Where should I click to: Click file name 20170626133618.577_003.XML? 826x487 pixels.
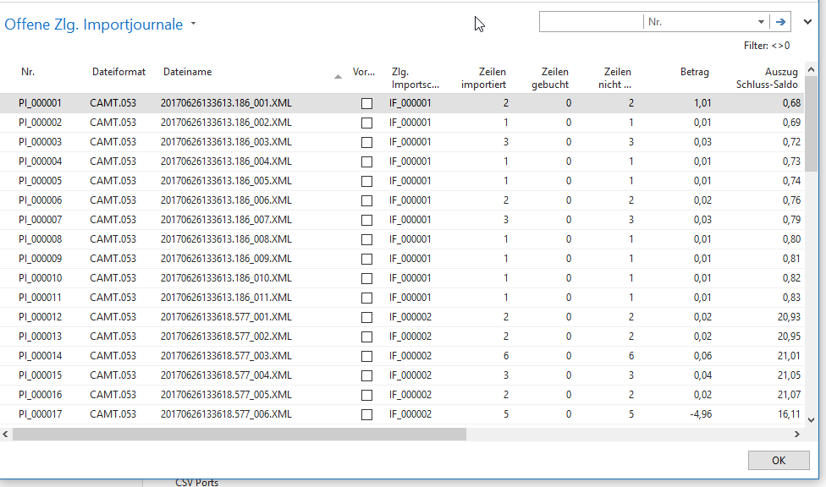click(226, 356)
